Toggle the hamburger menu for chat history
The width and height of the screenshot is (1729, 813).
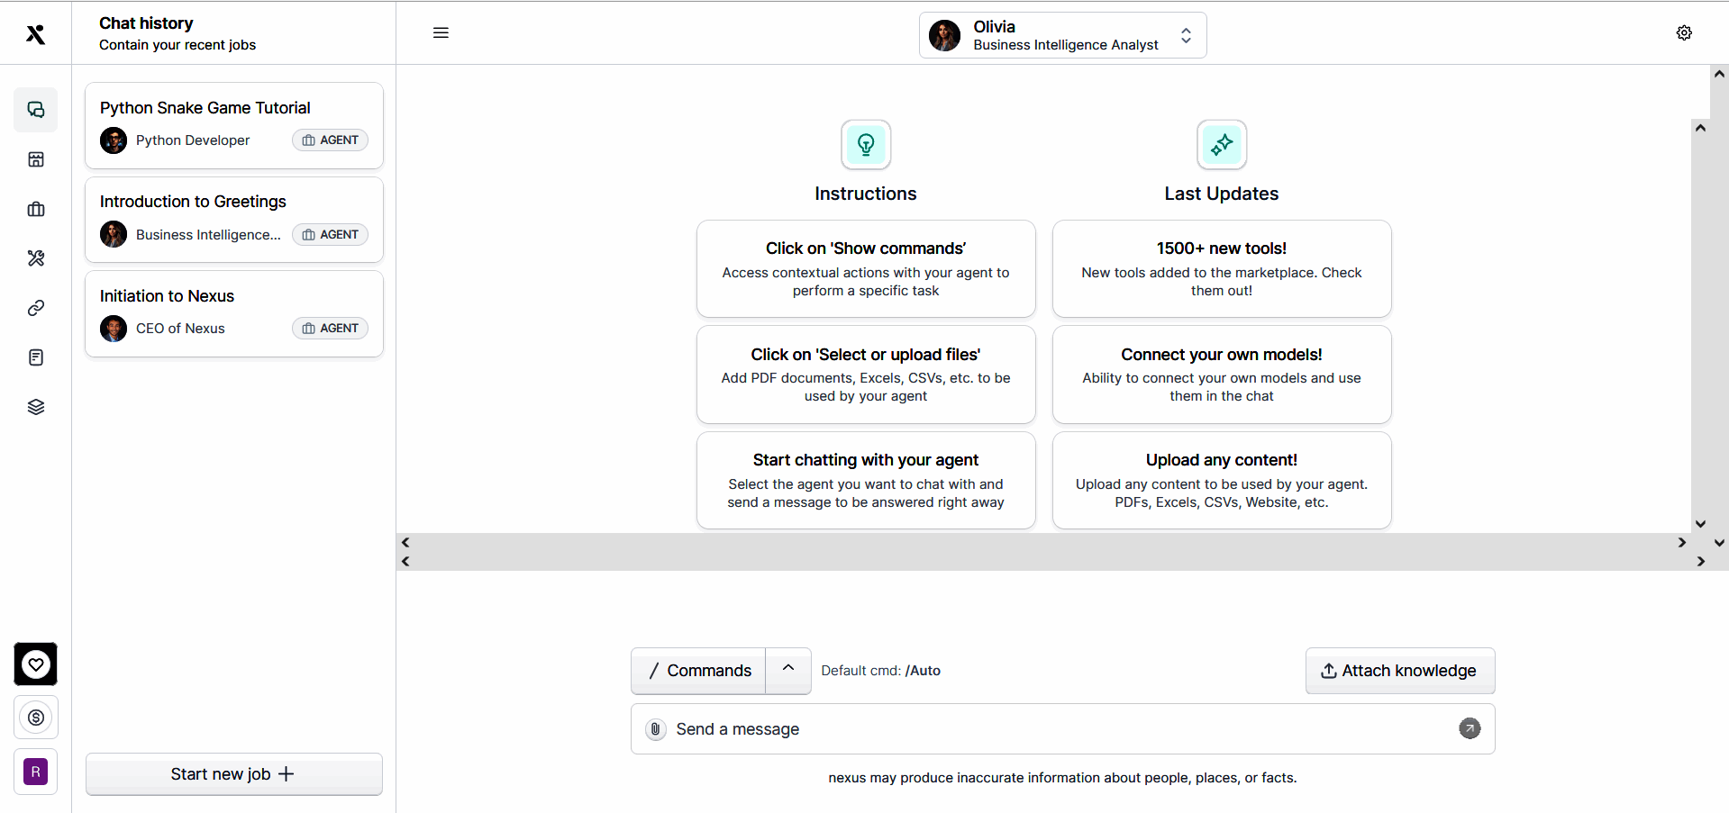[x=441, y=33]
